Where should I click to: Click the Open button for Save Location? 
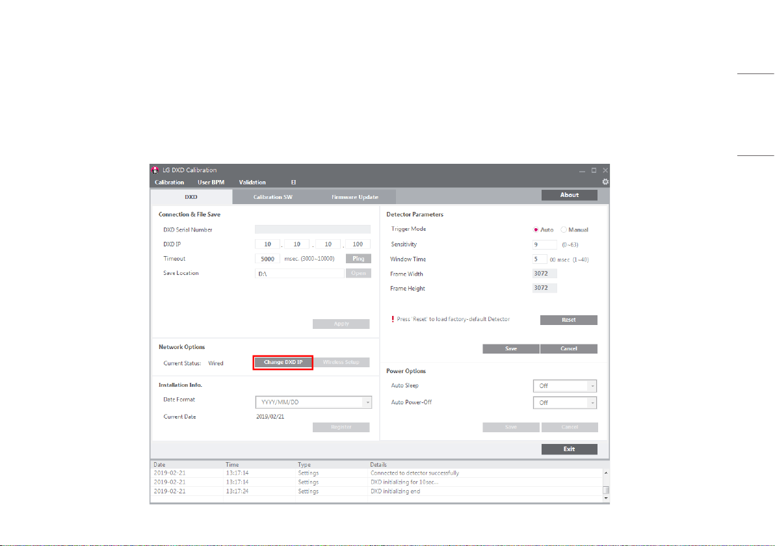pyautogui.click(x=358, y=273)
